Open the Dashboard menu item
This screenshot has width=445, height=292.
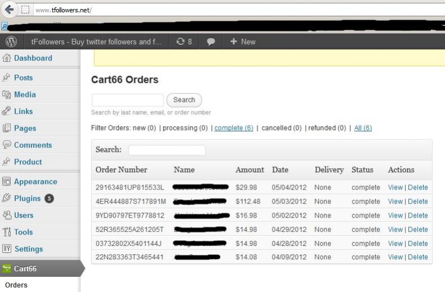coord(33,58)
